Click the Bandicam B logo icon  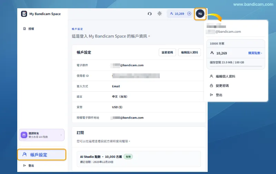24,14
